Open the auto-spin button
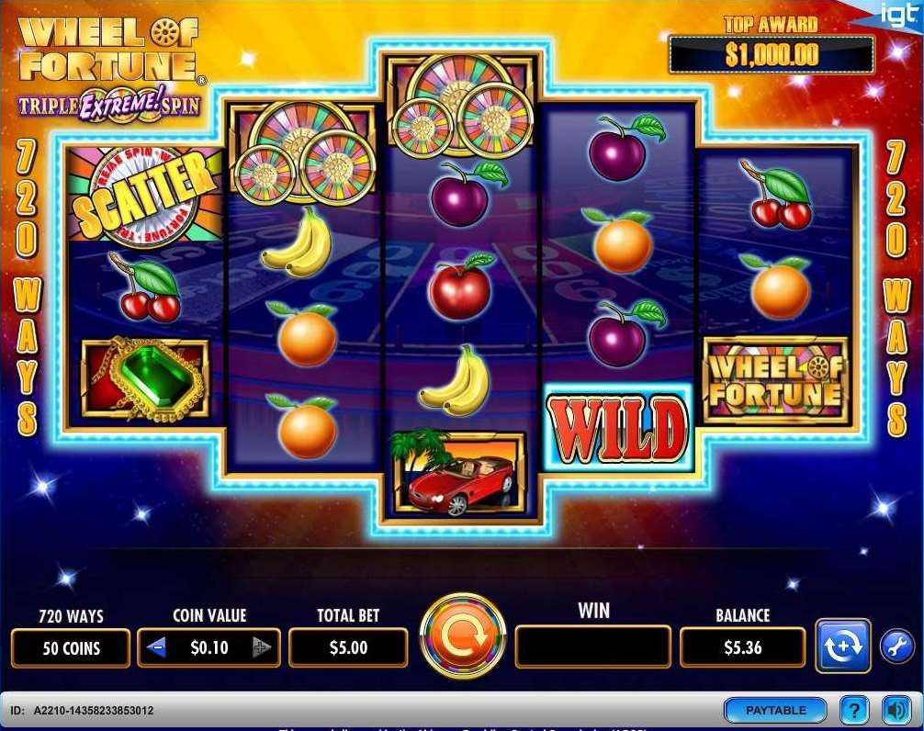This screenshot has height=731, width=924. 842,646
